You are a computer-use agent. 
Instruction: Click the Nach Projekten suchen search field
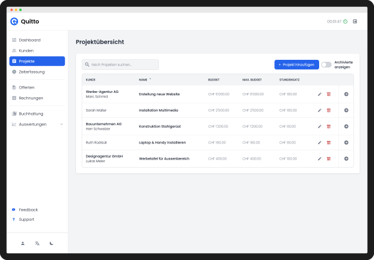[120, 64]
